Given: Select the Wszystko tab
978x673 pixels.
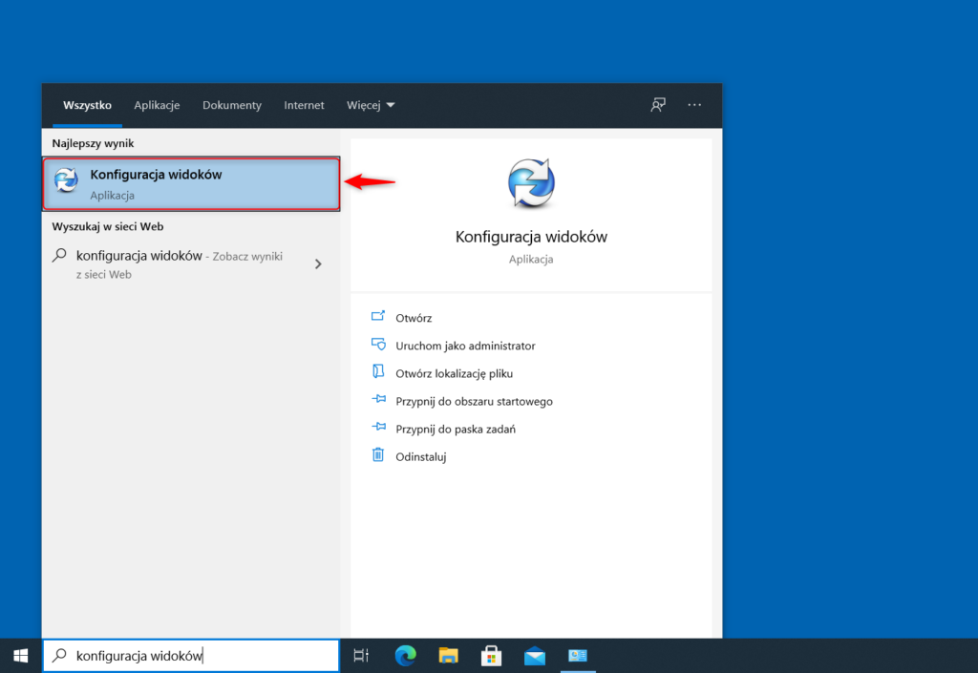Looking at the screenshot, I should 87,105.
